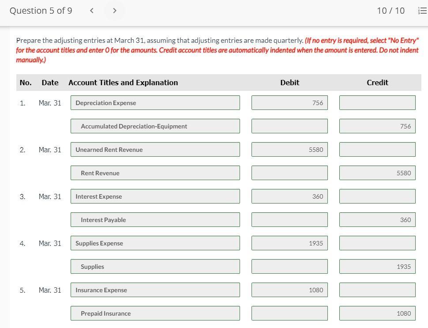The height and width of the screenshot is (328, 428).
Task: Open the Rent Revenue account field
Action: click(155, 173)
